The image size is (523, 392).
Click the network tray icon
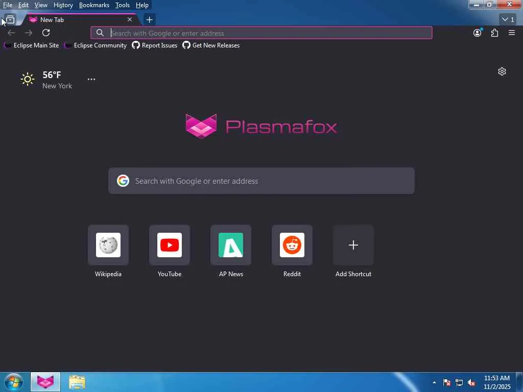(459, 383)
